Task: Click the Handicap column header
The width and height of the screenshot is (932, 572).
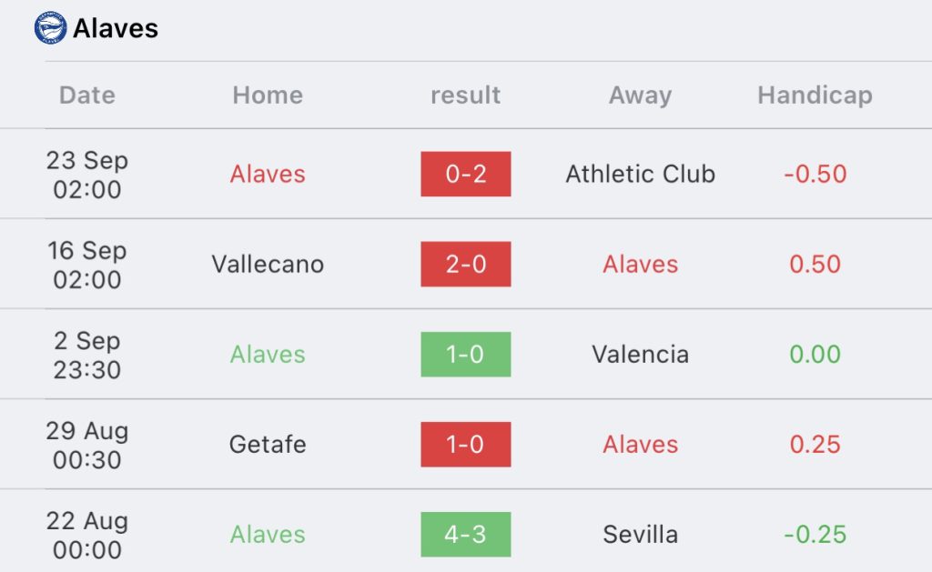Action: click(815, 95)
